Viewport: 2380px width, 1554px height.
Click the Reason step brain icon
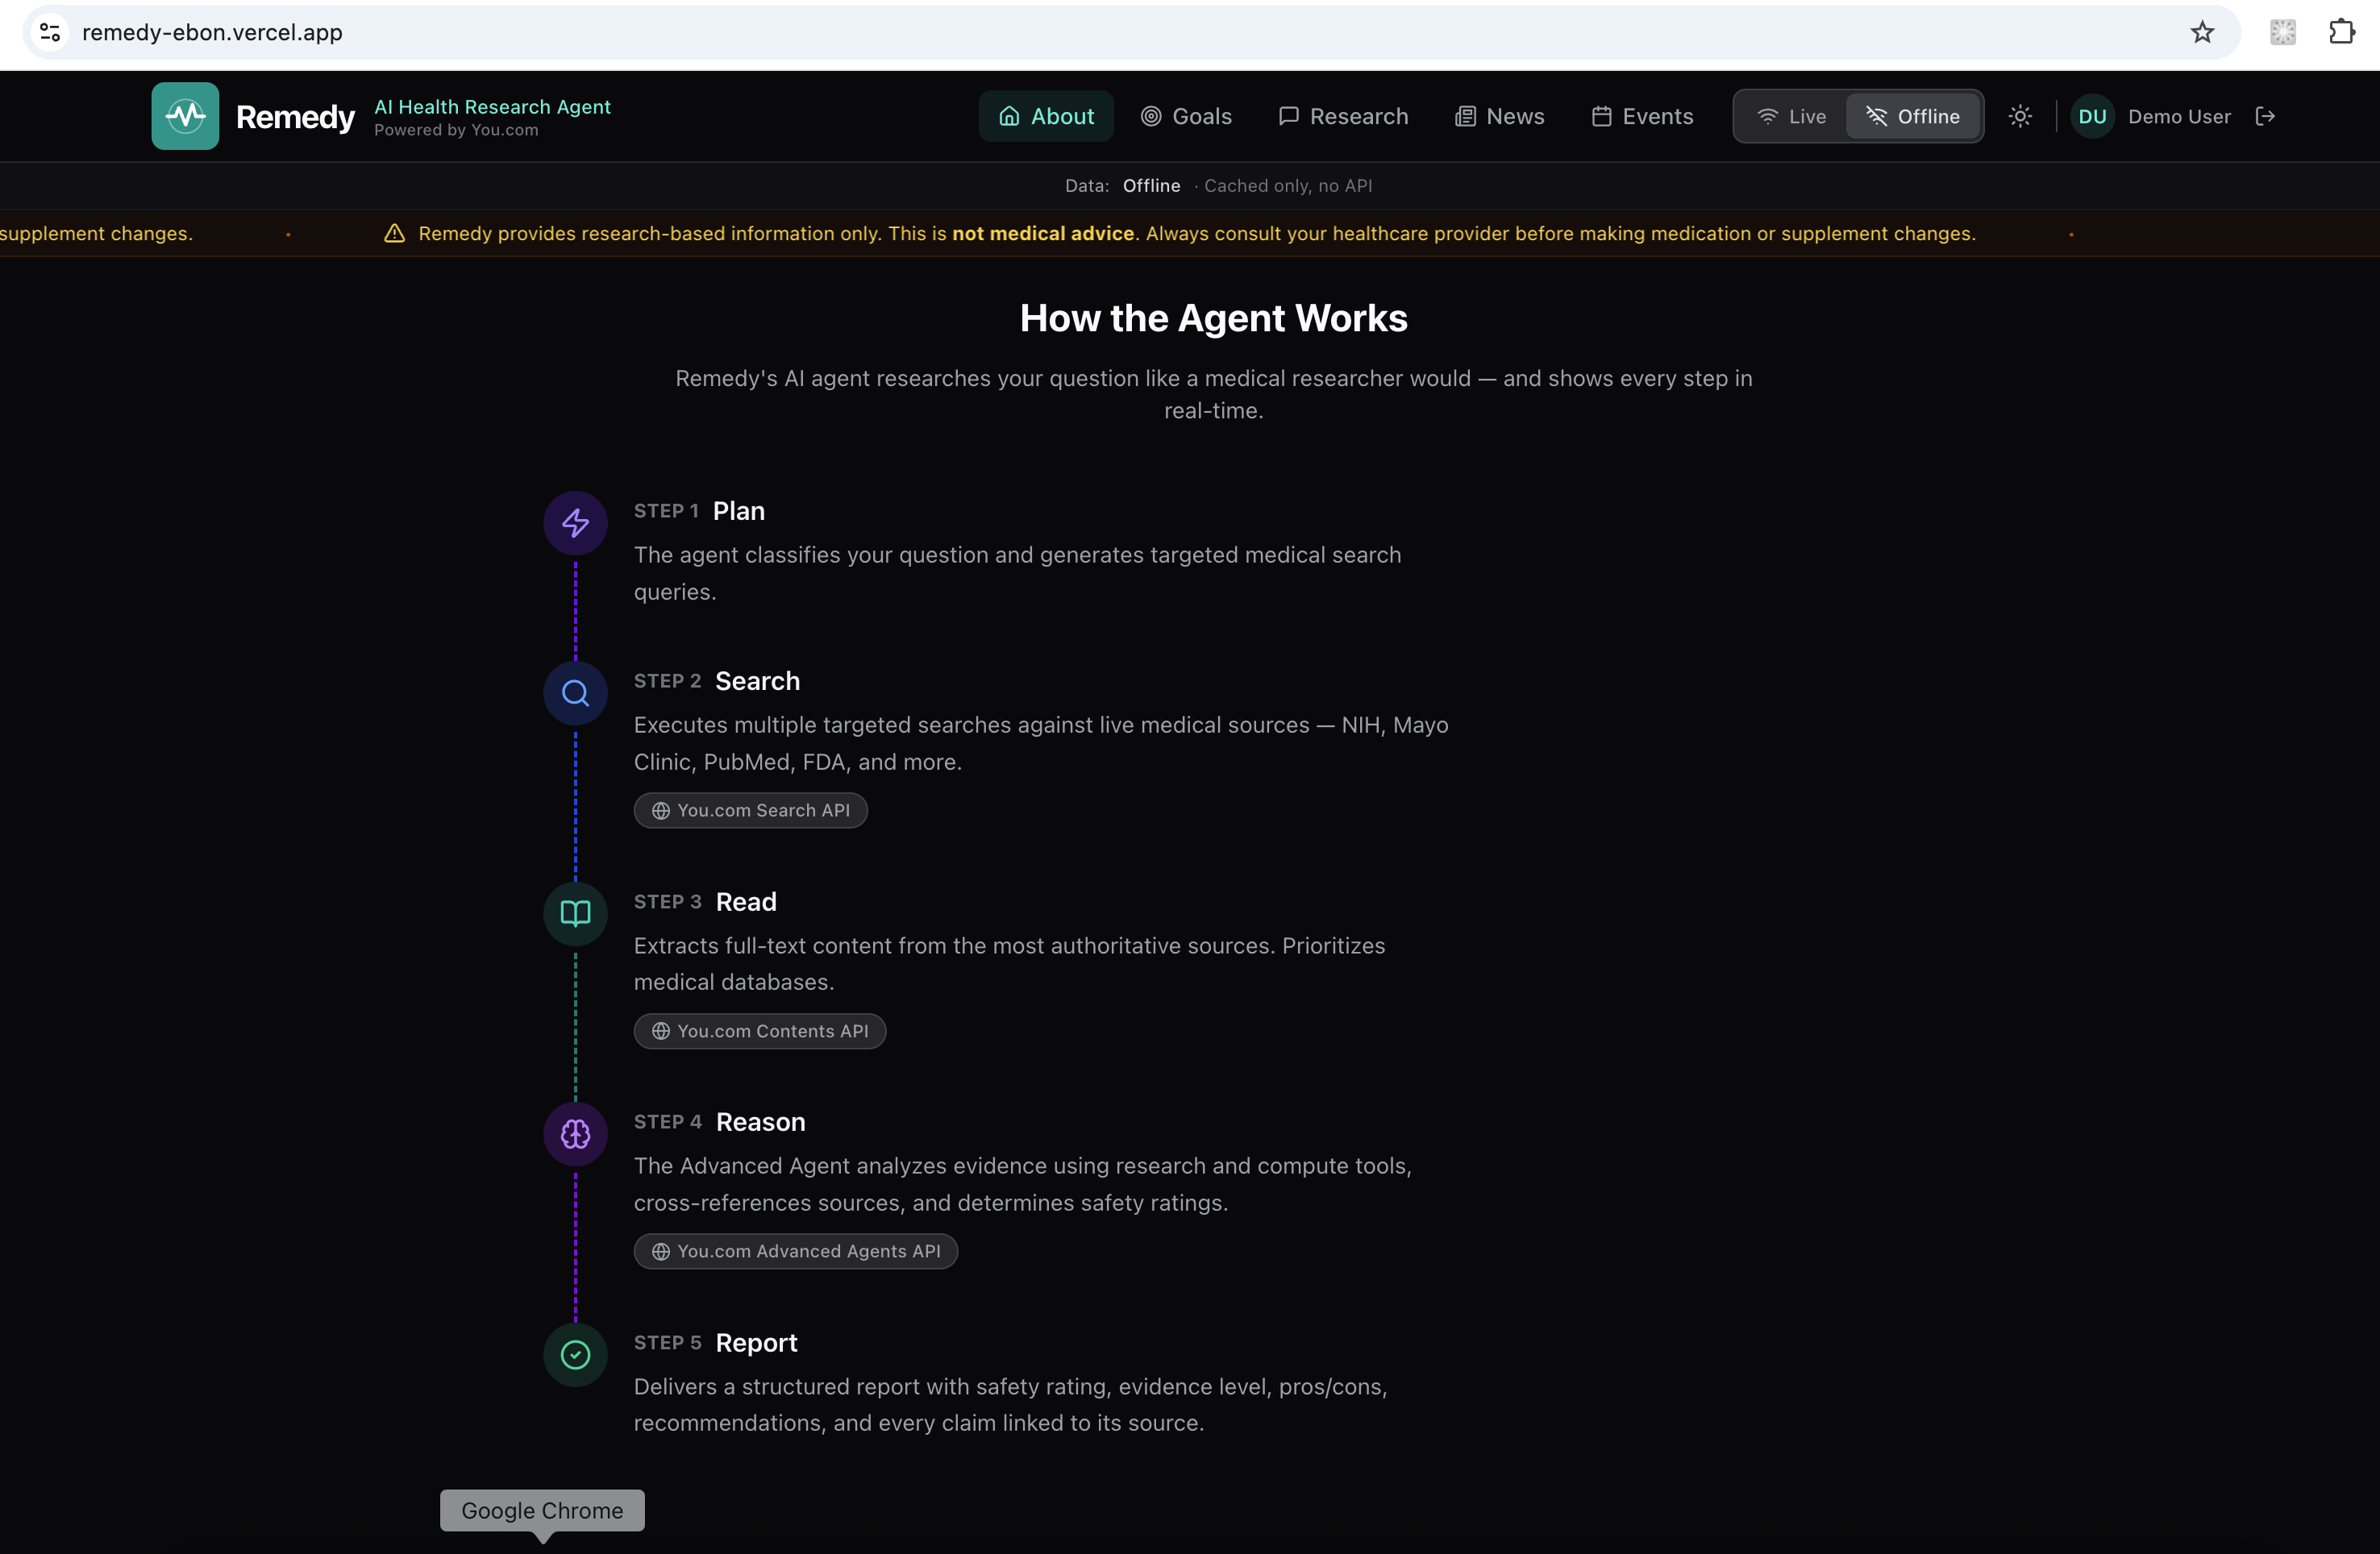pyautogui.click(x=575, y=1133)
